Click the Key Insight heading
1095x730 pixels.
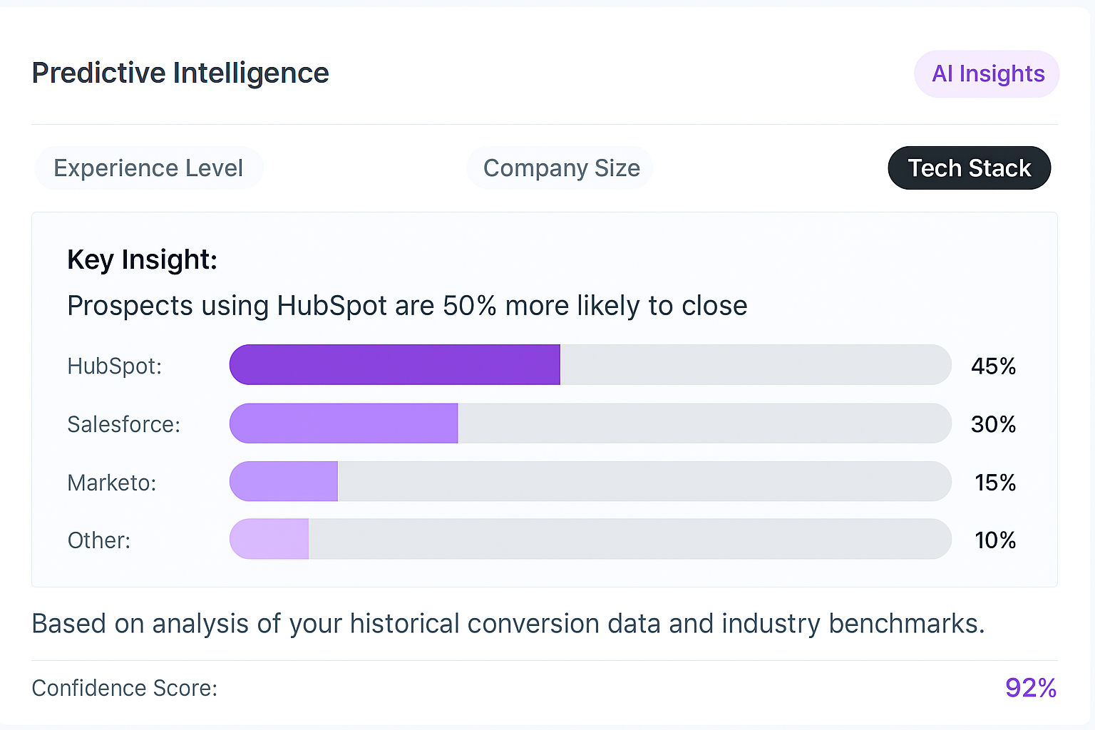142,259
